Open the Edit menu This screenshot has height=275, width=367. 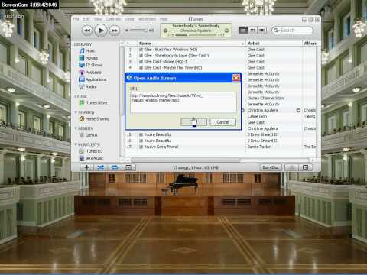[86, 19]
